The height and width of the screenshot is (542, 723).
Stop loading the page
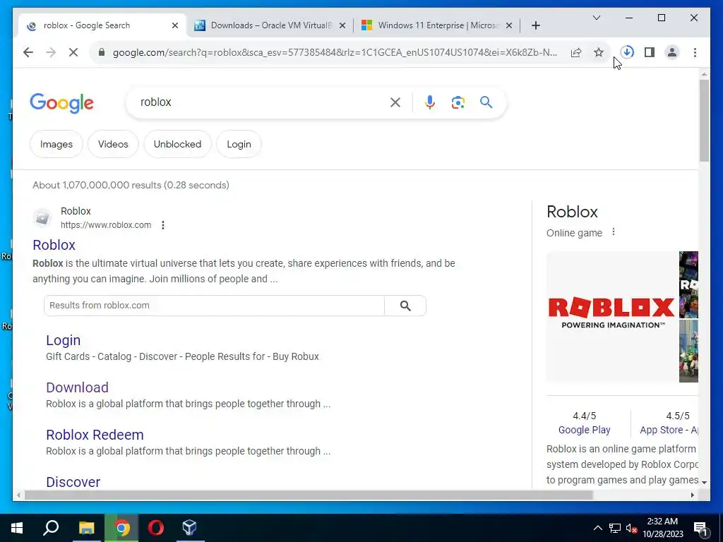(73, 52)
